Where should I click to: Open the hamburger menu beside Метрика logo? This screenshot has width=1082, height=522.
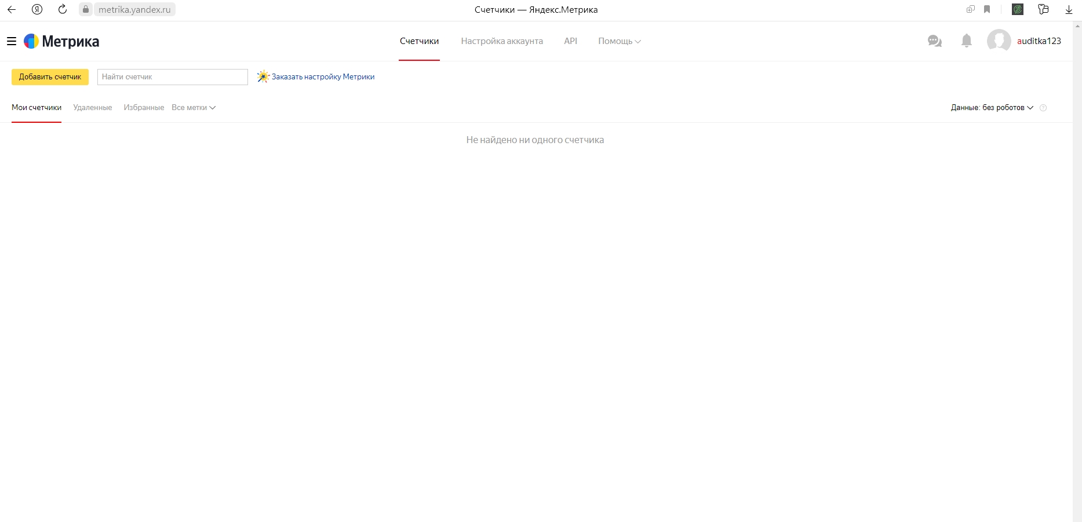(x=11, y=41)
